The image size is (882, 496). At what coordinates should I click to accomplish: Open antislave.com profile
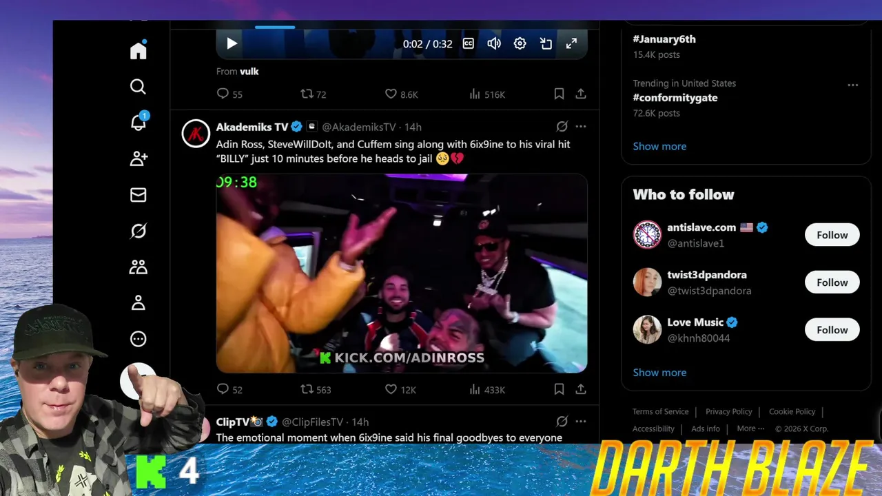[x=701, y=227]
